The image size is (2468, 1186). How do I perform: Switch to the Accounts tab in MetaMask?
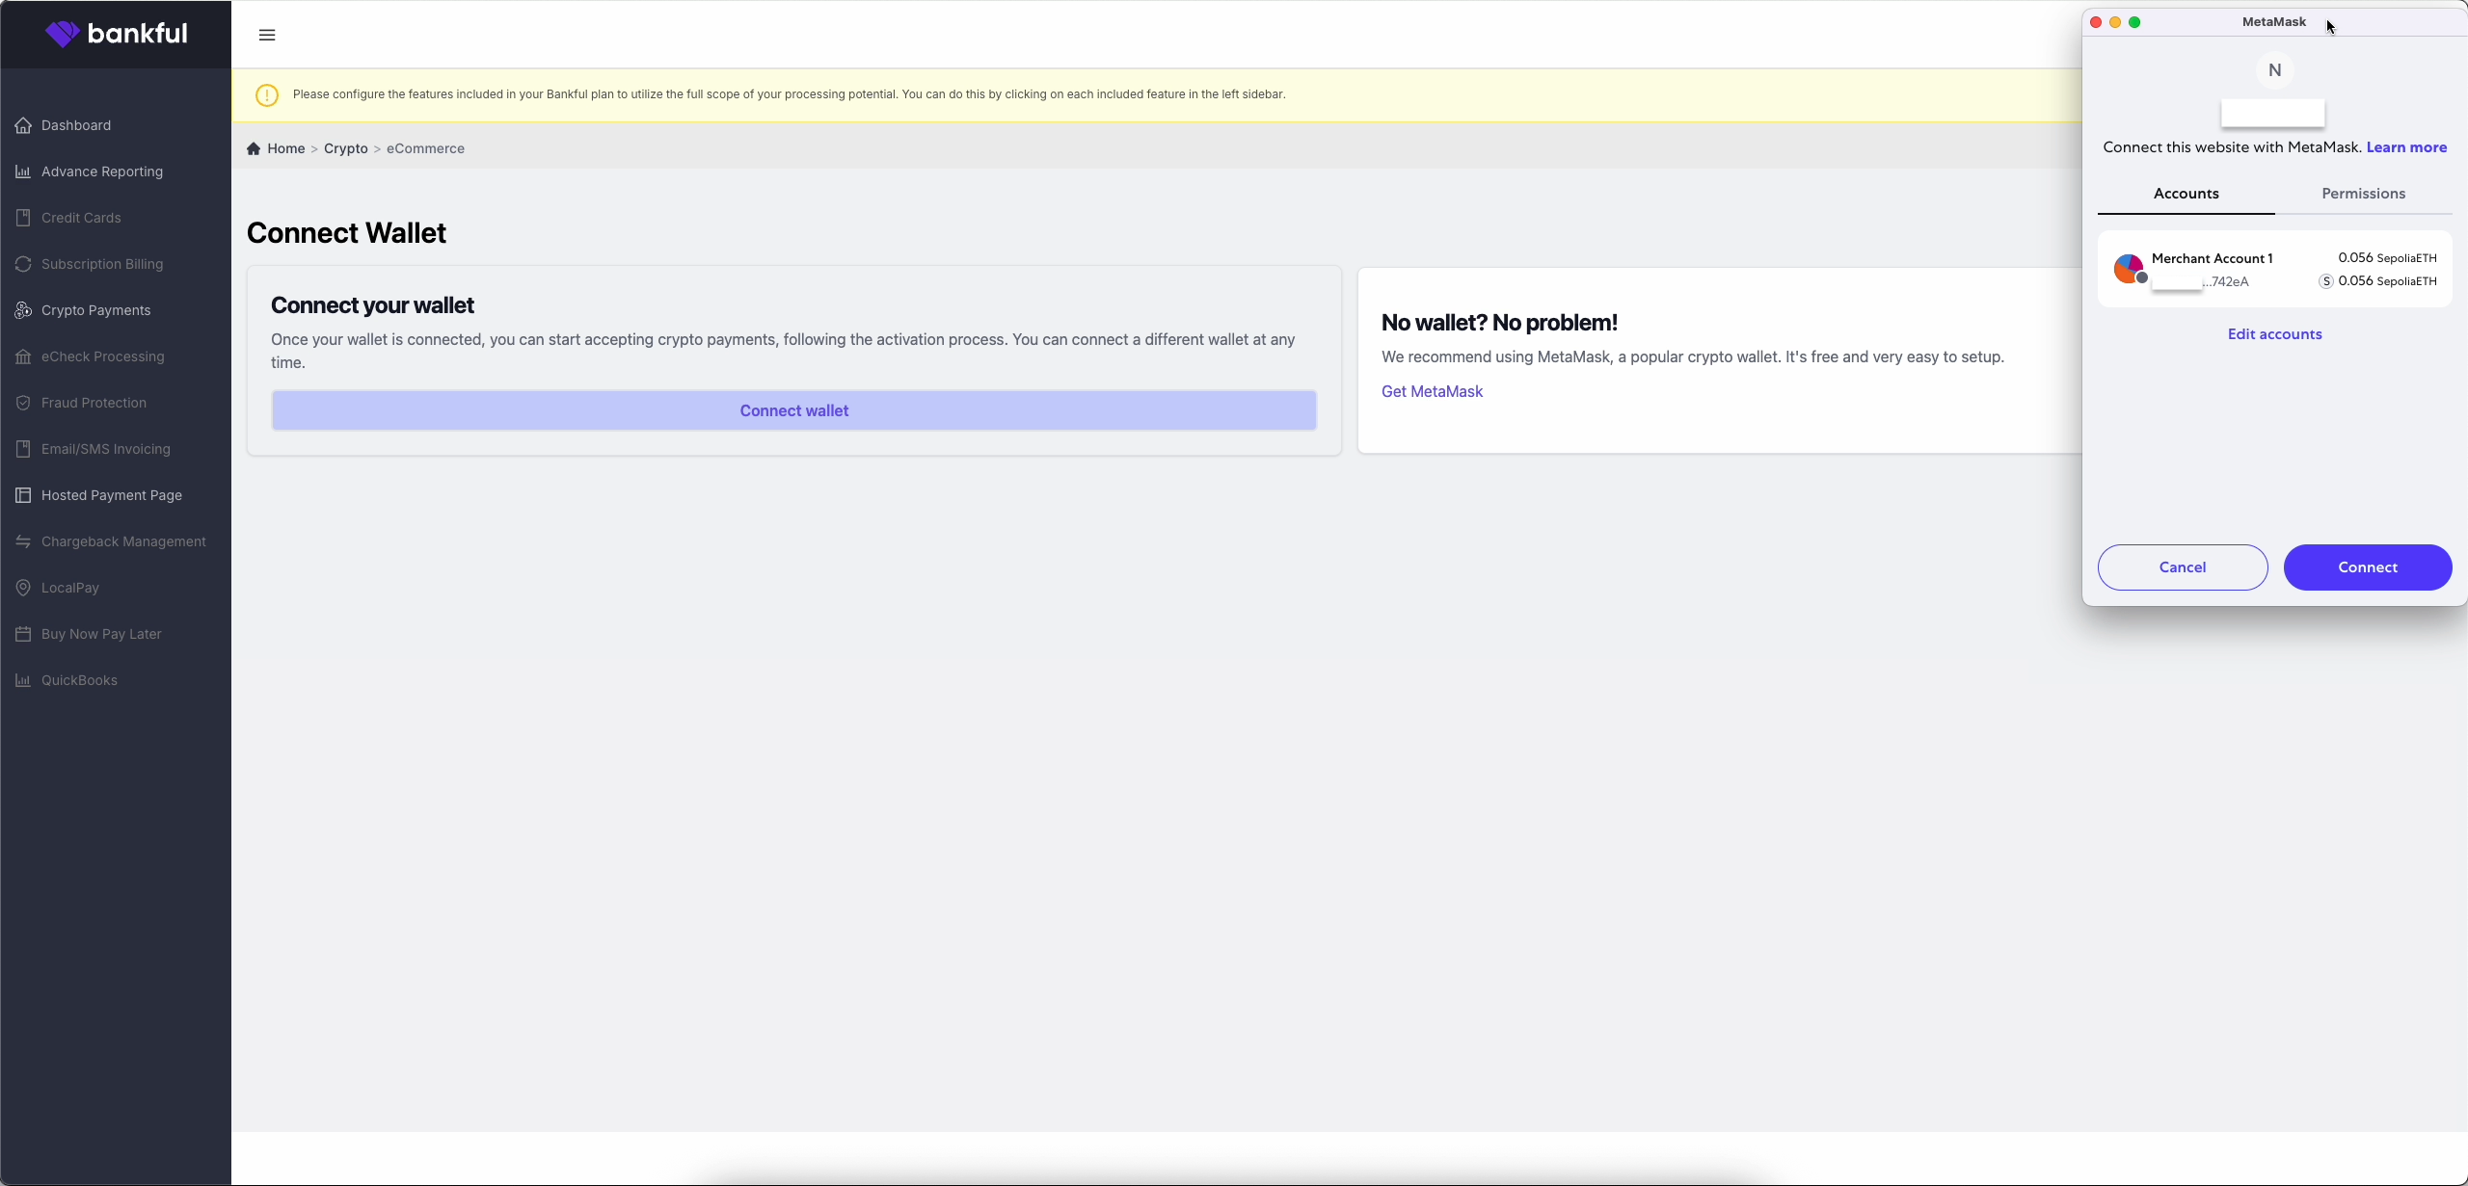[x=2186, y=194]
